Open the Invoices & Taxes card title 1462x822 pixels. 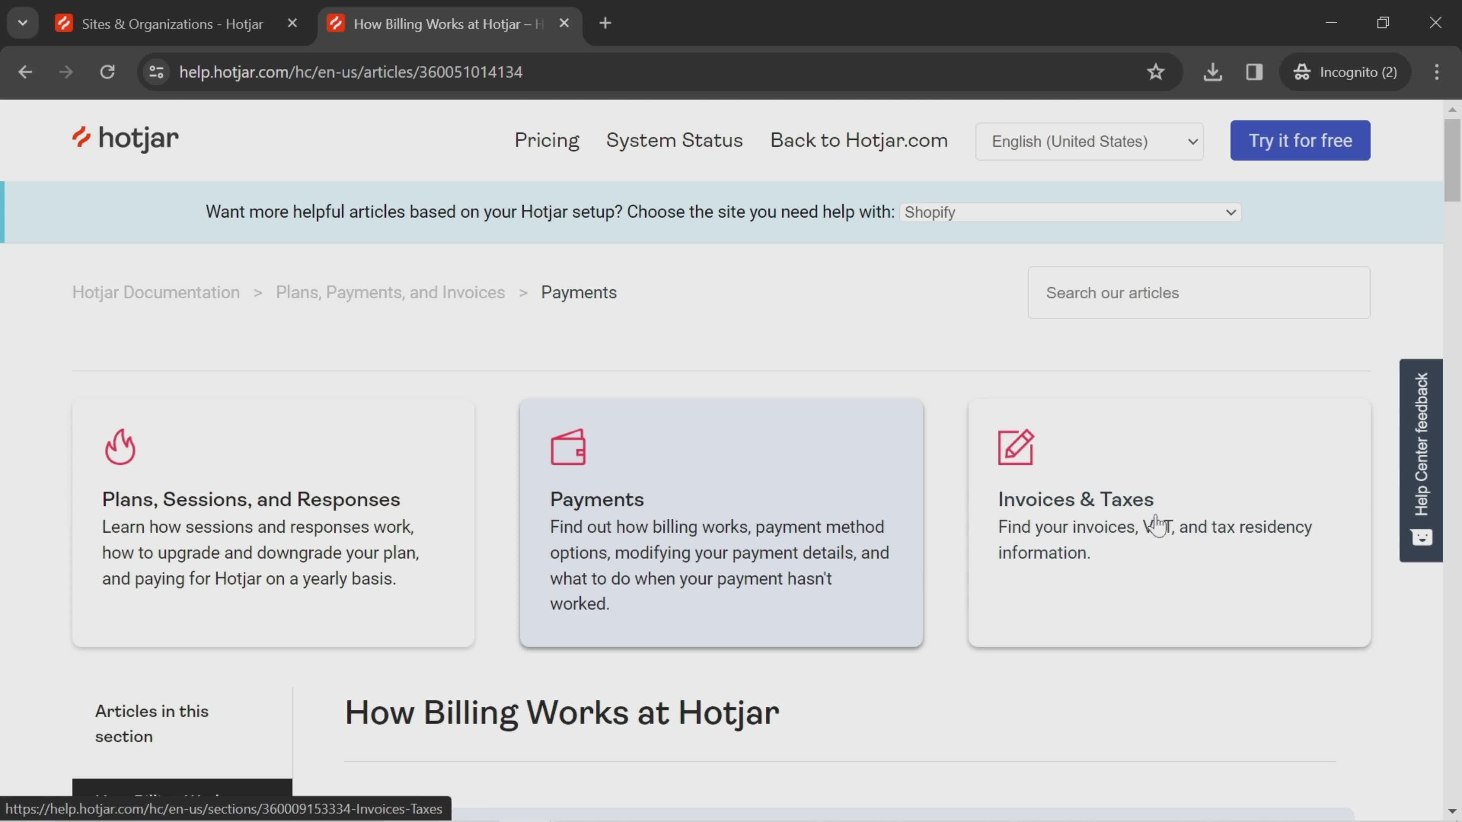pos(1076,499)
